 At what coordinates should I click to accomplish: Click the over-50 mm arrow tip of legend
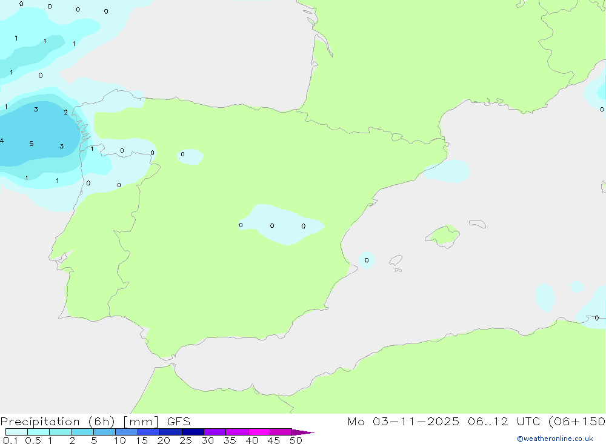tap(303, 432)
